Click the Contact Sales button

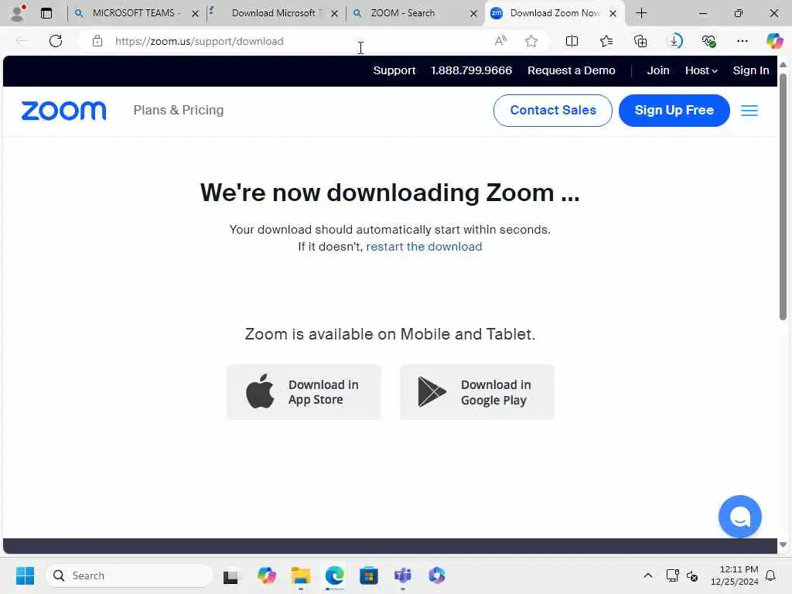pyautogui.click(x=552, y=111)
